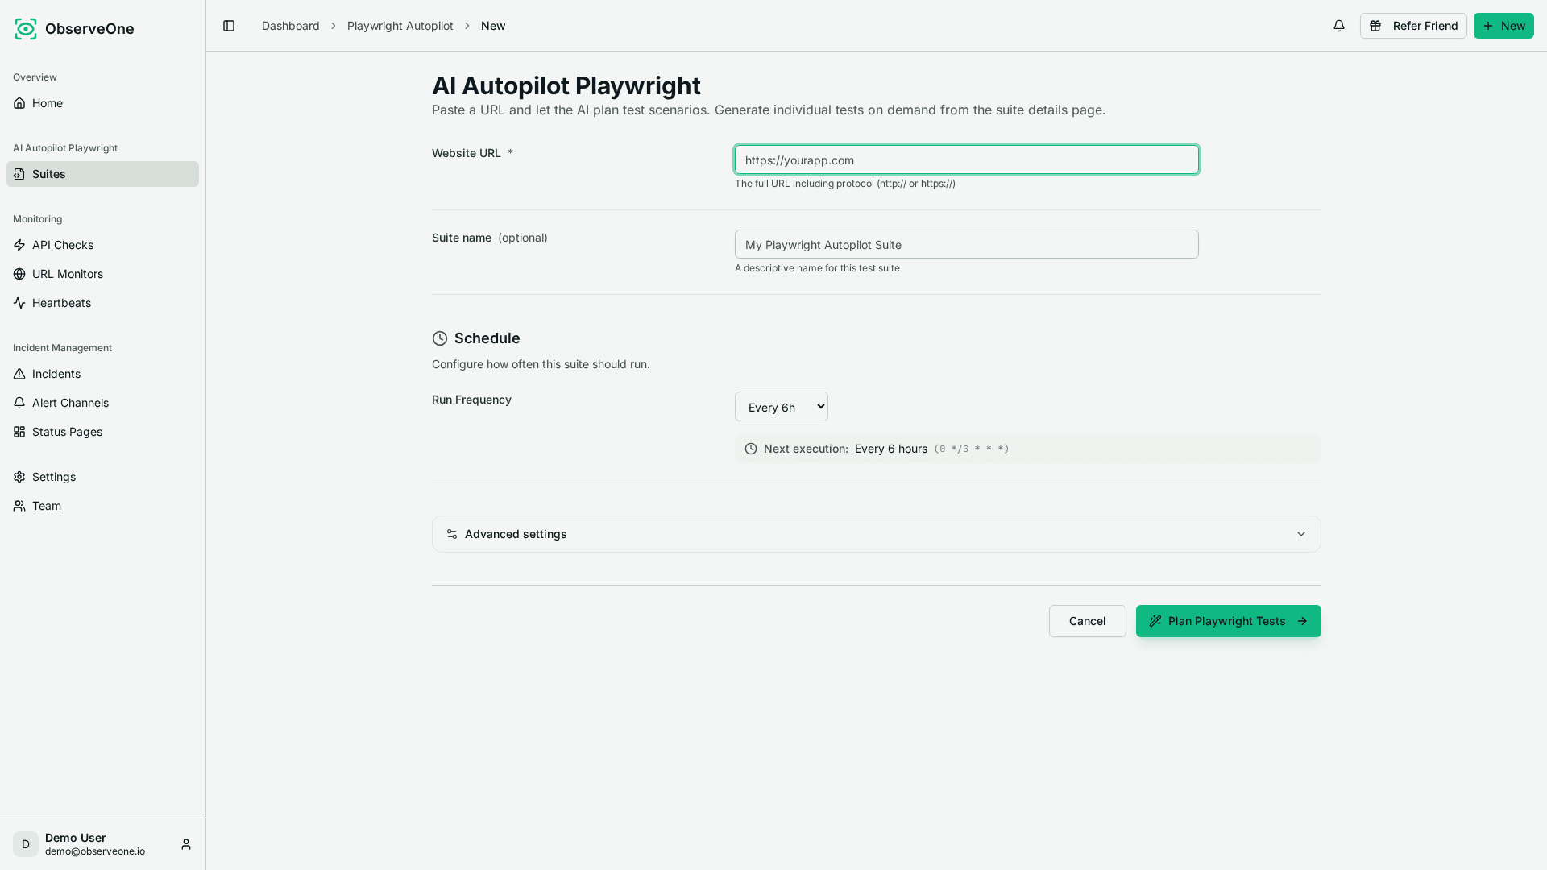The image size is (1547, 870).
Task: Click the 'Every 6 hours' text
Action: 891,449
